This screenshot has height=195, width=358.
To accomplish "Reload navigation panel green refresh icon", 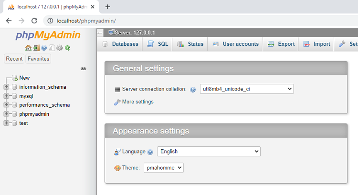I will (67, 48).
